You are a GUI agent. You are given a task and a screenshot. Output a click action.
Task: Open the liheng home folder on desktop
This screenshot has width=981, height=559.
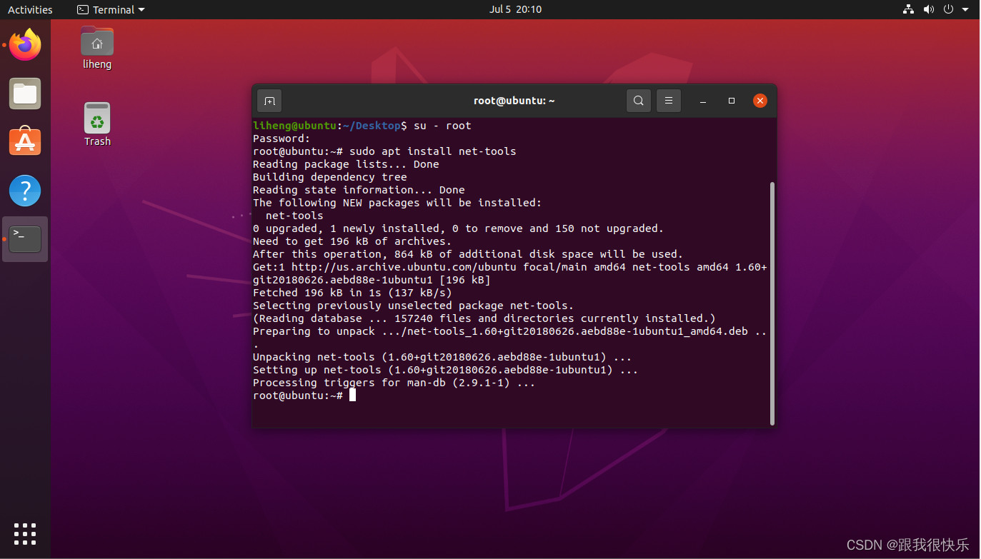[x=97, y=48]
